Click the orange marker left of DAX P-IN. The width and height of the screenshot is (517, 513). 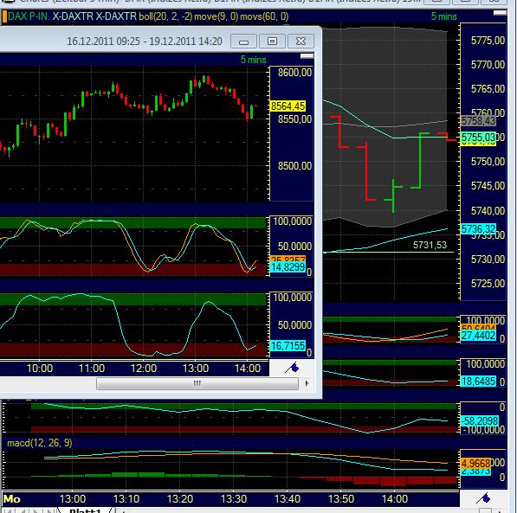pyautogui.click(x=4, y=16)
